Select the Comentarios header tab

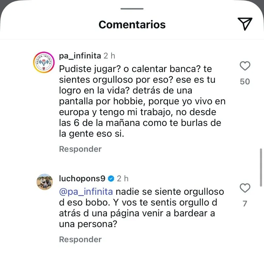tap(132, 24)
